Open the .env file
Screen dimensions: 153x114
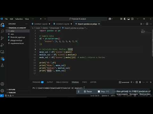[12, 34]
